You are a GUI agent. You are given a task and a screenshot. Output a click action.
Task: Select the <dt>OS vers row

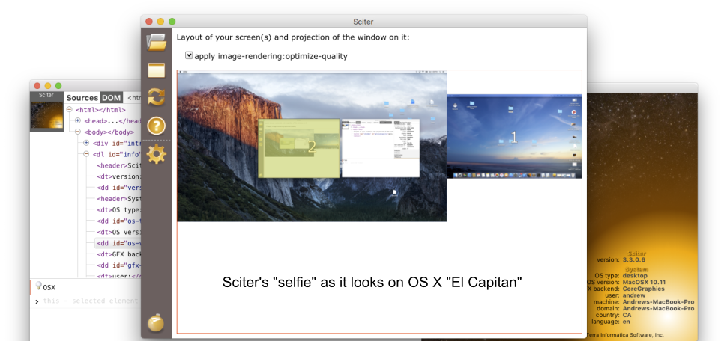click(118, 233)
